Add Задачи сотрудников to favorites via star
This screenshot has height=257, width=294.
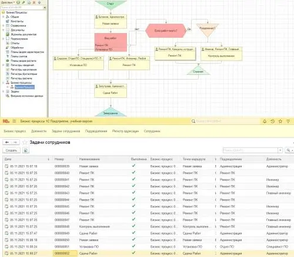tap(25, 142)
